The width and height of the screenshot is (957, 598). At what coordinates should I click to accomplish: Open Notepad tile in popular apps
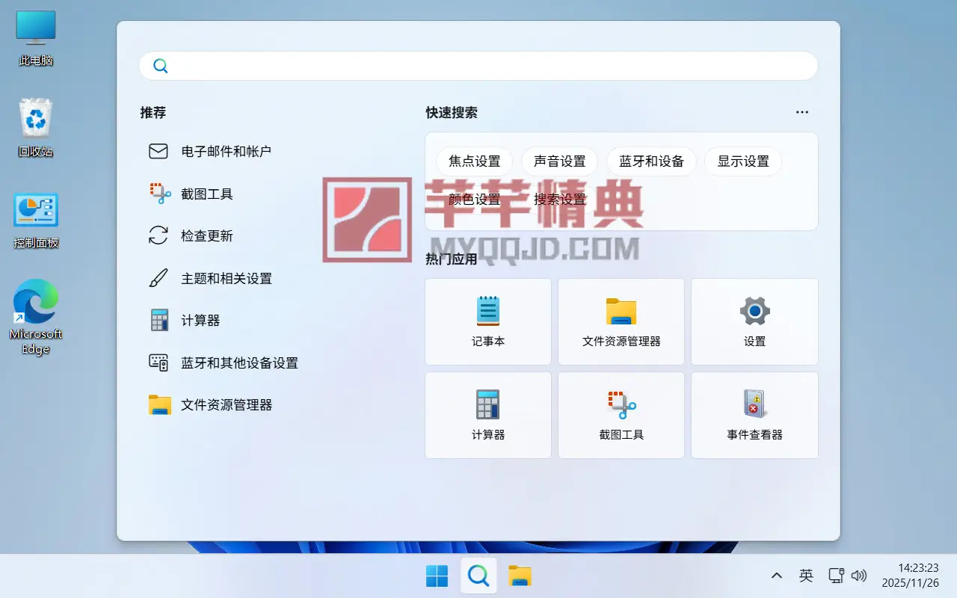[x=488, y=321]
